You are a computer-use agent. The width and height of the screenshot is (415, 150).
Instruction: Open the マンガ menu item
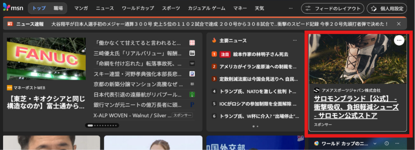pyautogui.click(x=81, y=8)
